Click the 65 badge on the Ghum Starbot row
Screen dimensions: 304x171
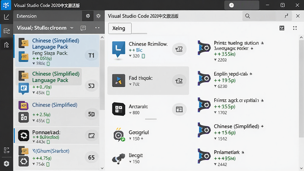tap(91, 157)
